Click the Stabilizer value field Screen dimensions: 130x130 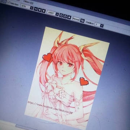pos(97,25)
